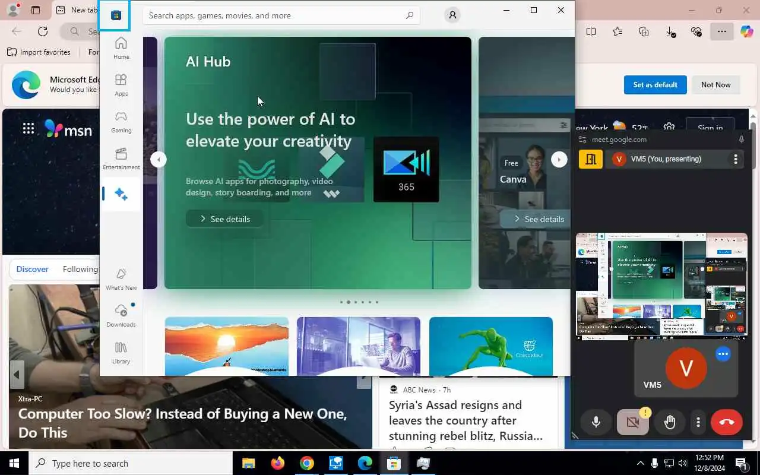Select second carousel page dot in Store
Viewport: 760px width, 475px height.
pyautogui.click(x=349, y=302)
